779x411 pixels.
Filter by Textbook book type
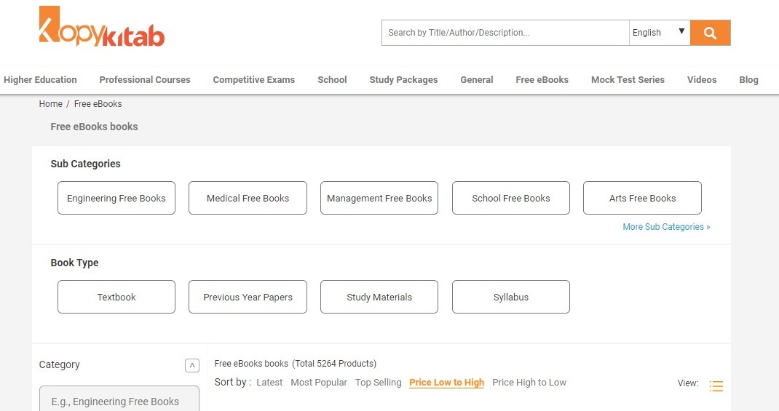point(116,297)
